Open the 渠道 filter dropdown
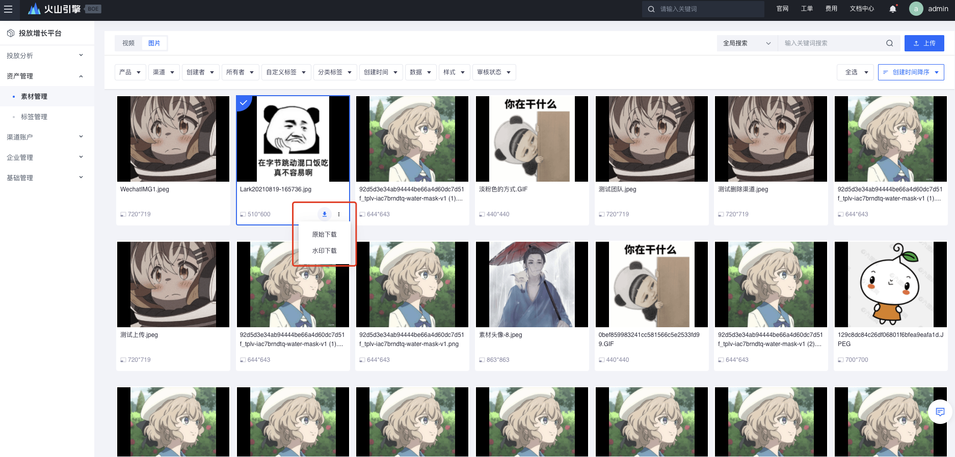 point(164,72)
